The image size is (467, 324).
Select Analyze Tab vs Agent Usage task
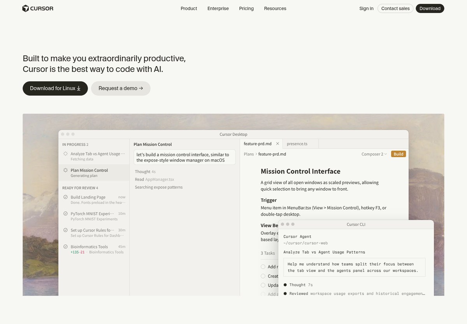pyautogui.click(x=94, y=156)
